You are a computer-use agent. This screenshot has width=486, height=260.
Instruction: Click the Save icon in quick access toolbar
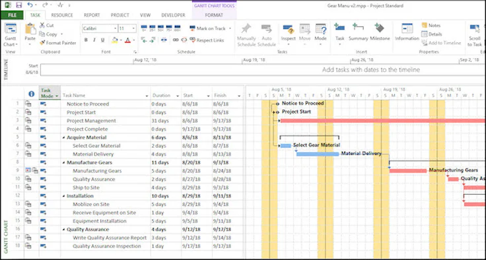click(18, 5)
